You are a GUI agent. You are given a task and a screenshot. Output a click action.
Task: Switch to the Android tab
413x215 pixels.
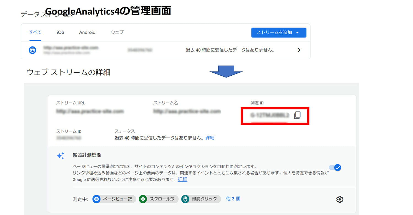coord(87,32)
